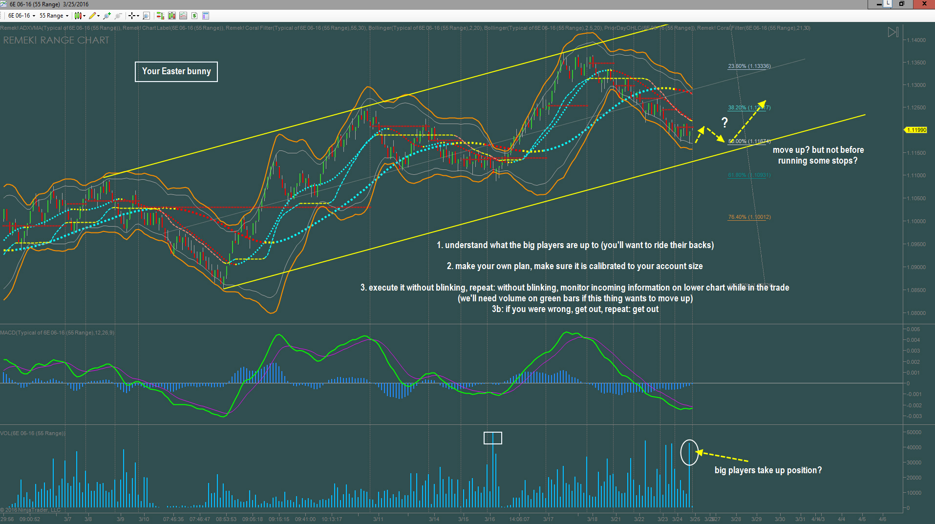Select the 38.20% Fibonacci level label
935x524 pixels.
click(x=749, y=107)
